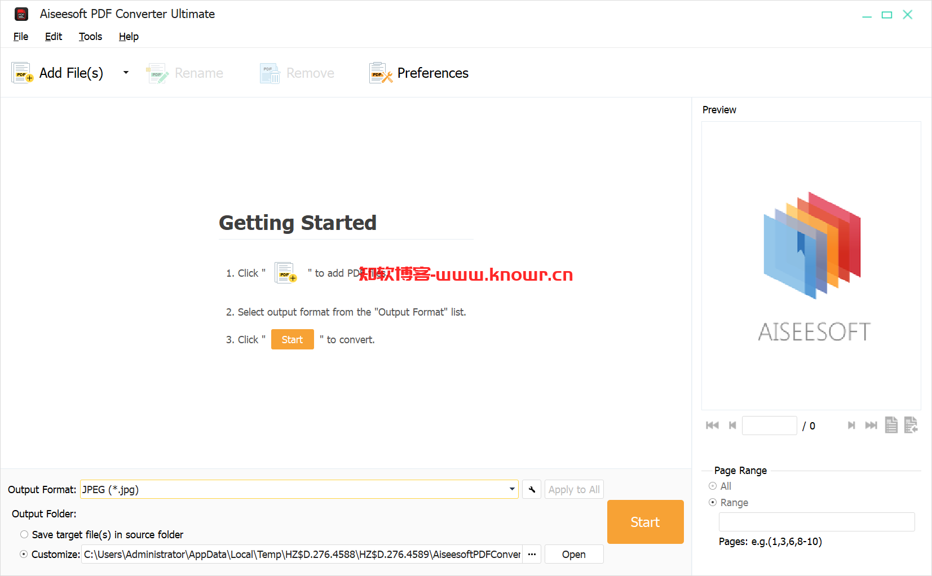Go to the first preview page
Viewport: 932px width, 576px height.
click(712, 426)
